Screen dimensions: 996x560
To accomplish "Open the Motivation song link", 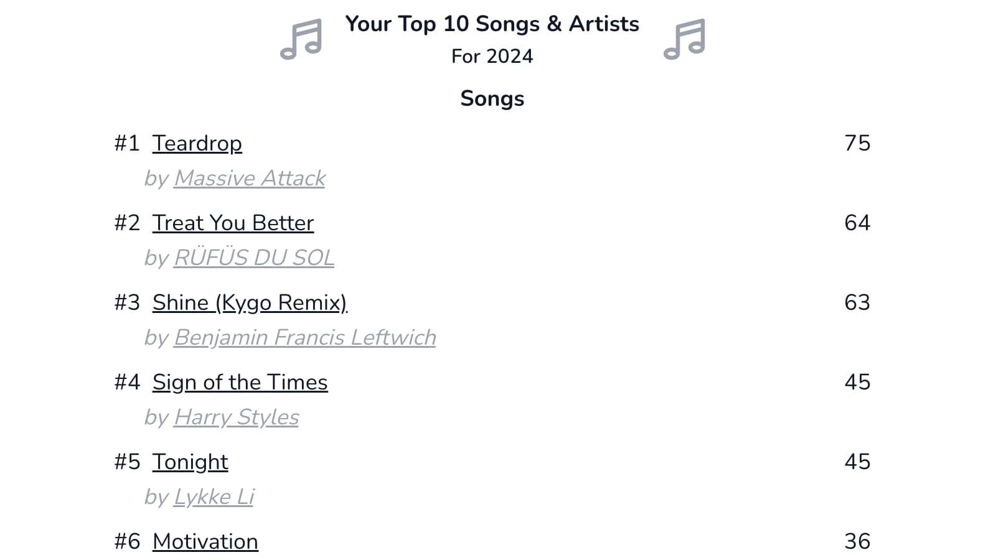I will 205,541.
